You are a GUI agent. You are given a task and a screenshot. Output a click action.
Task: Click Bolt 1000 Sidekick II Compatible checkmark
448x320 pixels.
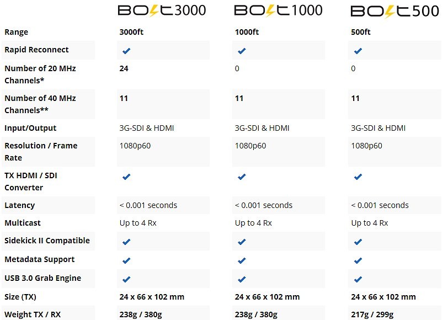[x=242, y=242]
